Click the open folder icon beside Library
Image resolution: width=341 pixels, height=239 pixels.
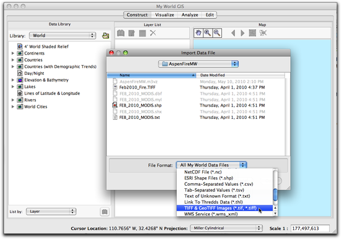tap(105, 35)
